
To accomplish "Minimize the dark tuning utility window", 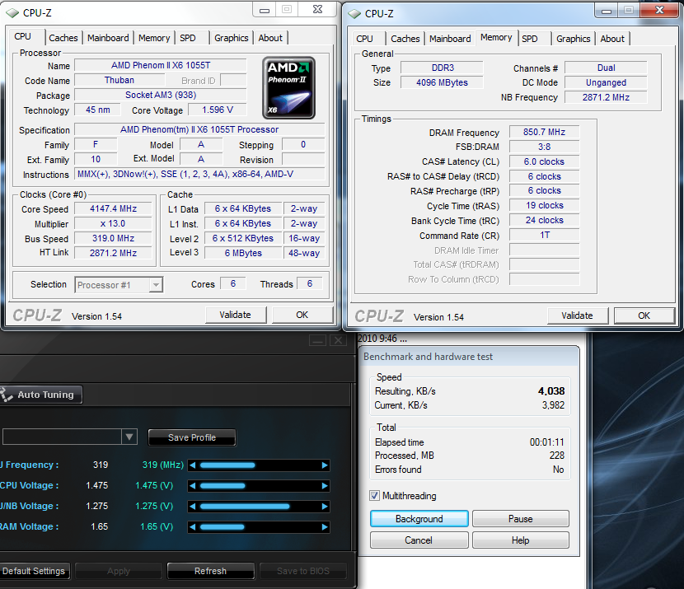I will (x=317, y=340).
